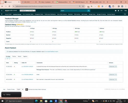Open the Mail app in the taskbar
This screenshot has width=128, height=103.
point(51,101)
